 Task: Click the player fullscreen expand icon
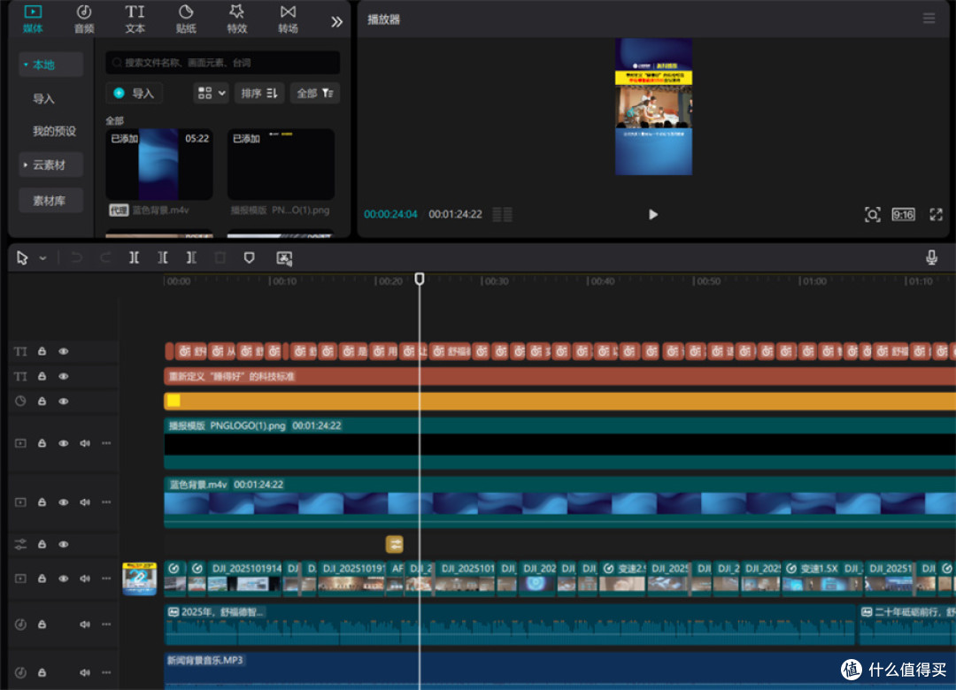click(936, 215)
